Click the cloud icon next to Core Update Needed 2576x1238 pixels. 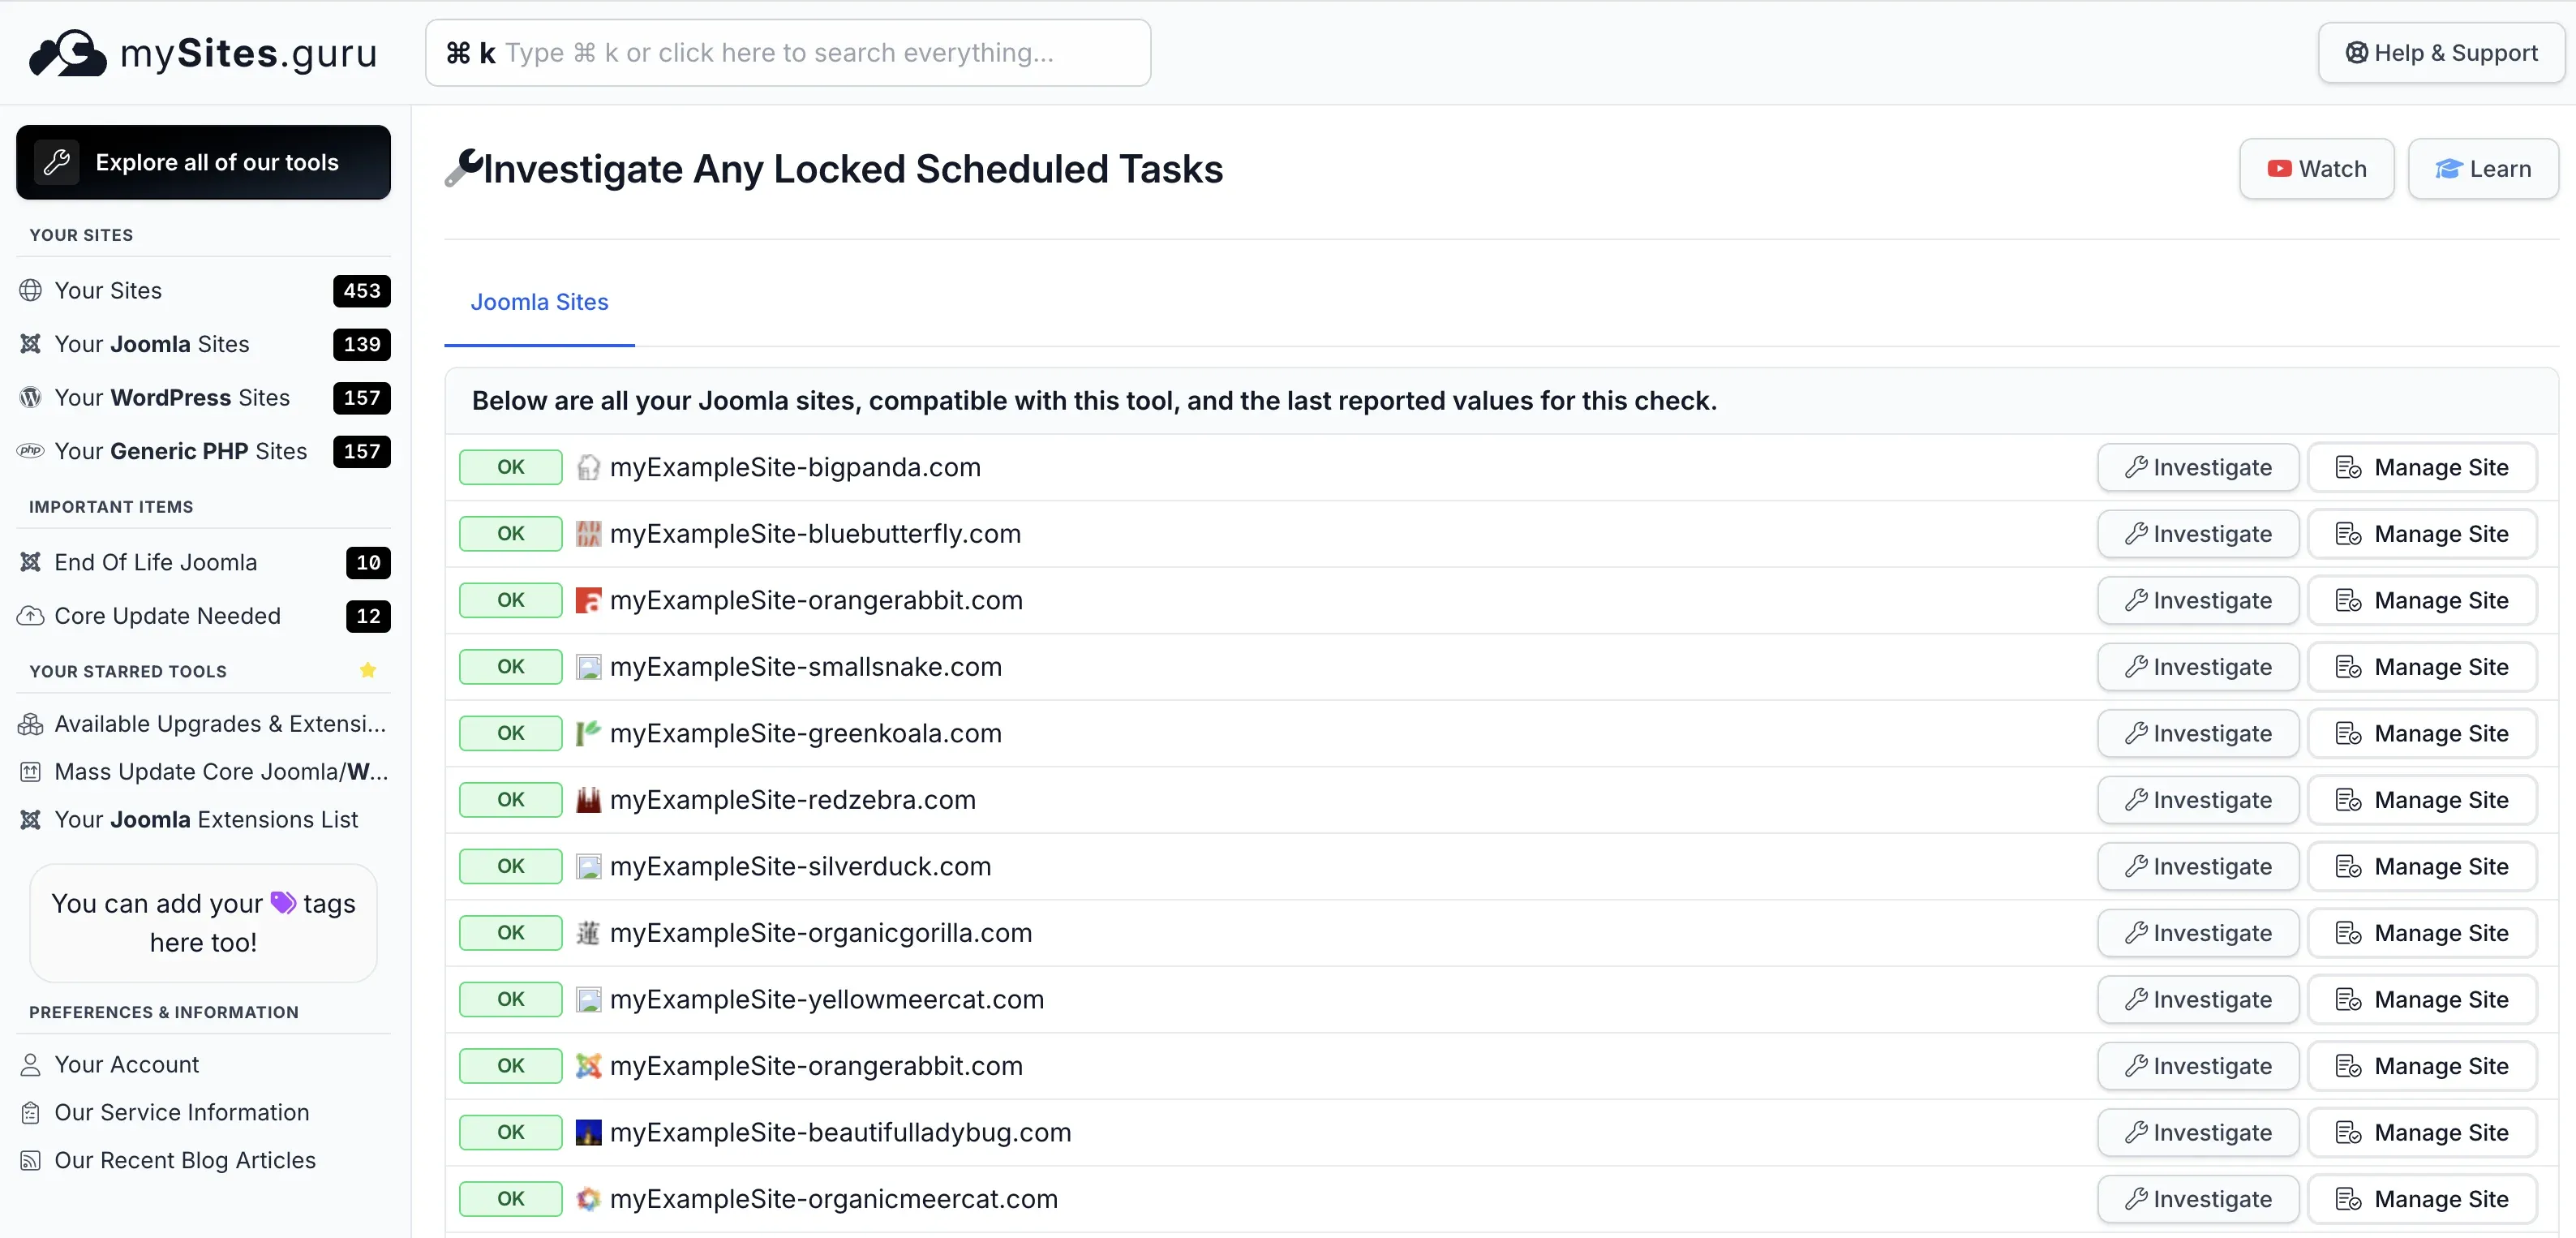30,616
